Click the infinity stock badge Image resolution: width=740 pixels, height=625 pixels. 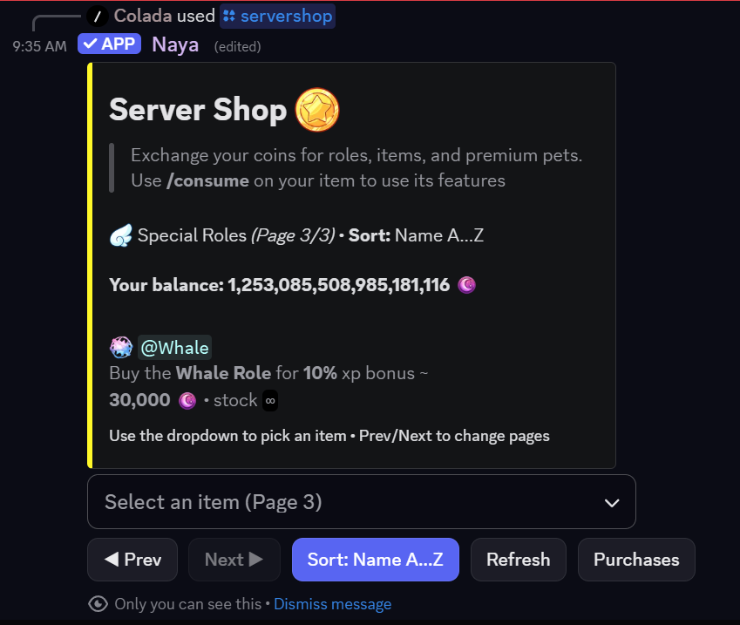270,401
